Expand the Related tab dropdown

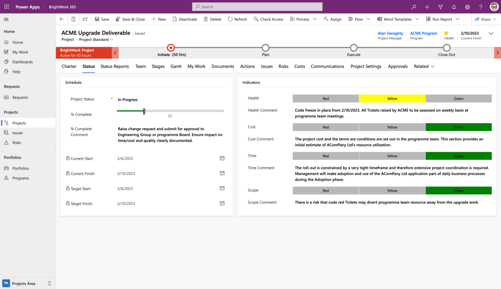433,66
